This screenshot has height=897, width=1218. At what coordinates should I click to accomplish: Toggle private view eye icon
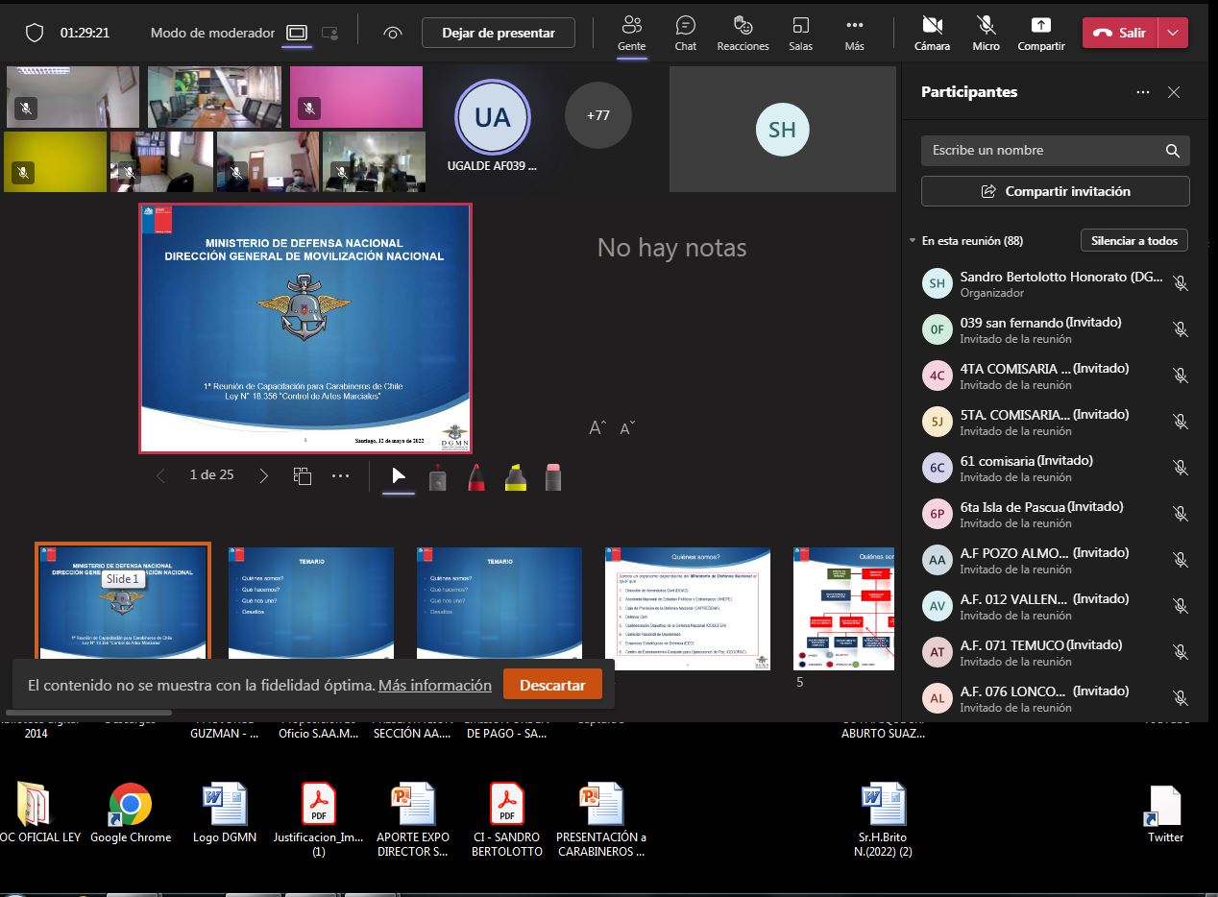coord(392,33)
